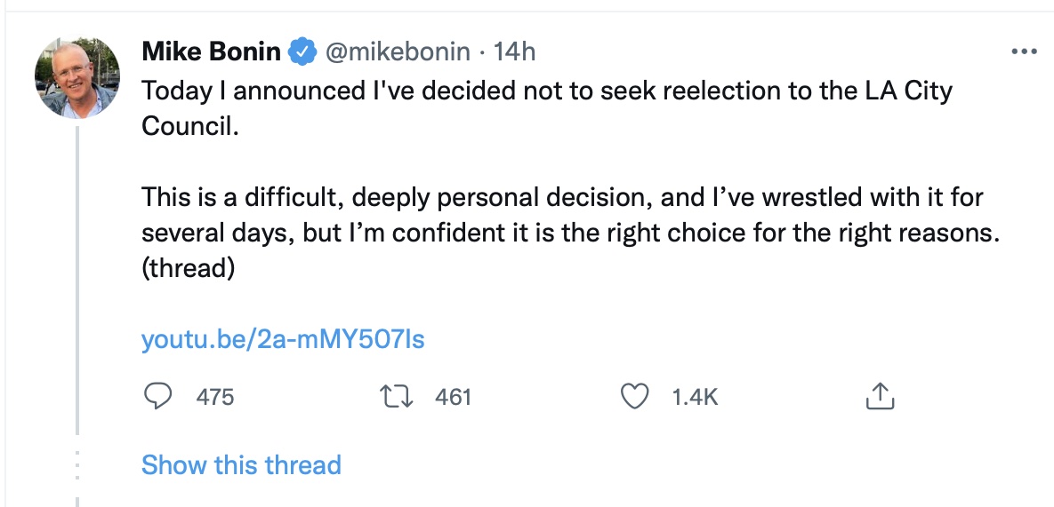The image size is (1054, 507).
Task: Like the tweet with the heart icon
Action: coord(633,396)
